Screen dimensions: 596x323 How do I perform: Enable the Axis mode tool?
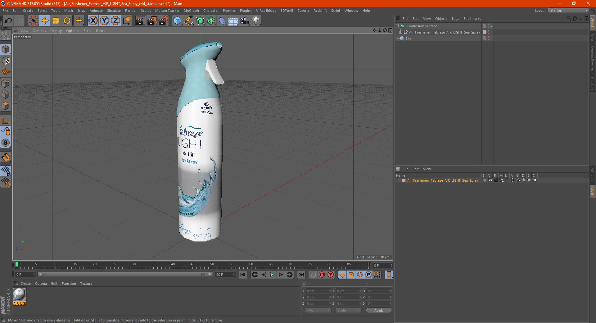(6, 120)
